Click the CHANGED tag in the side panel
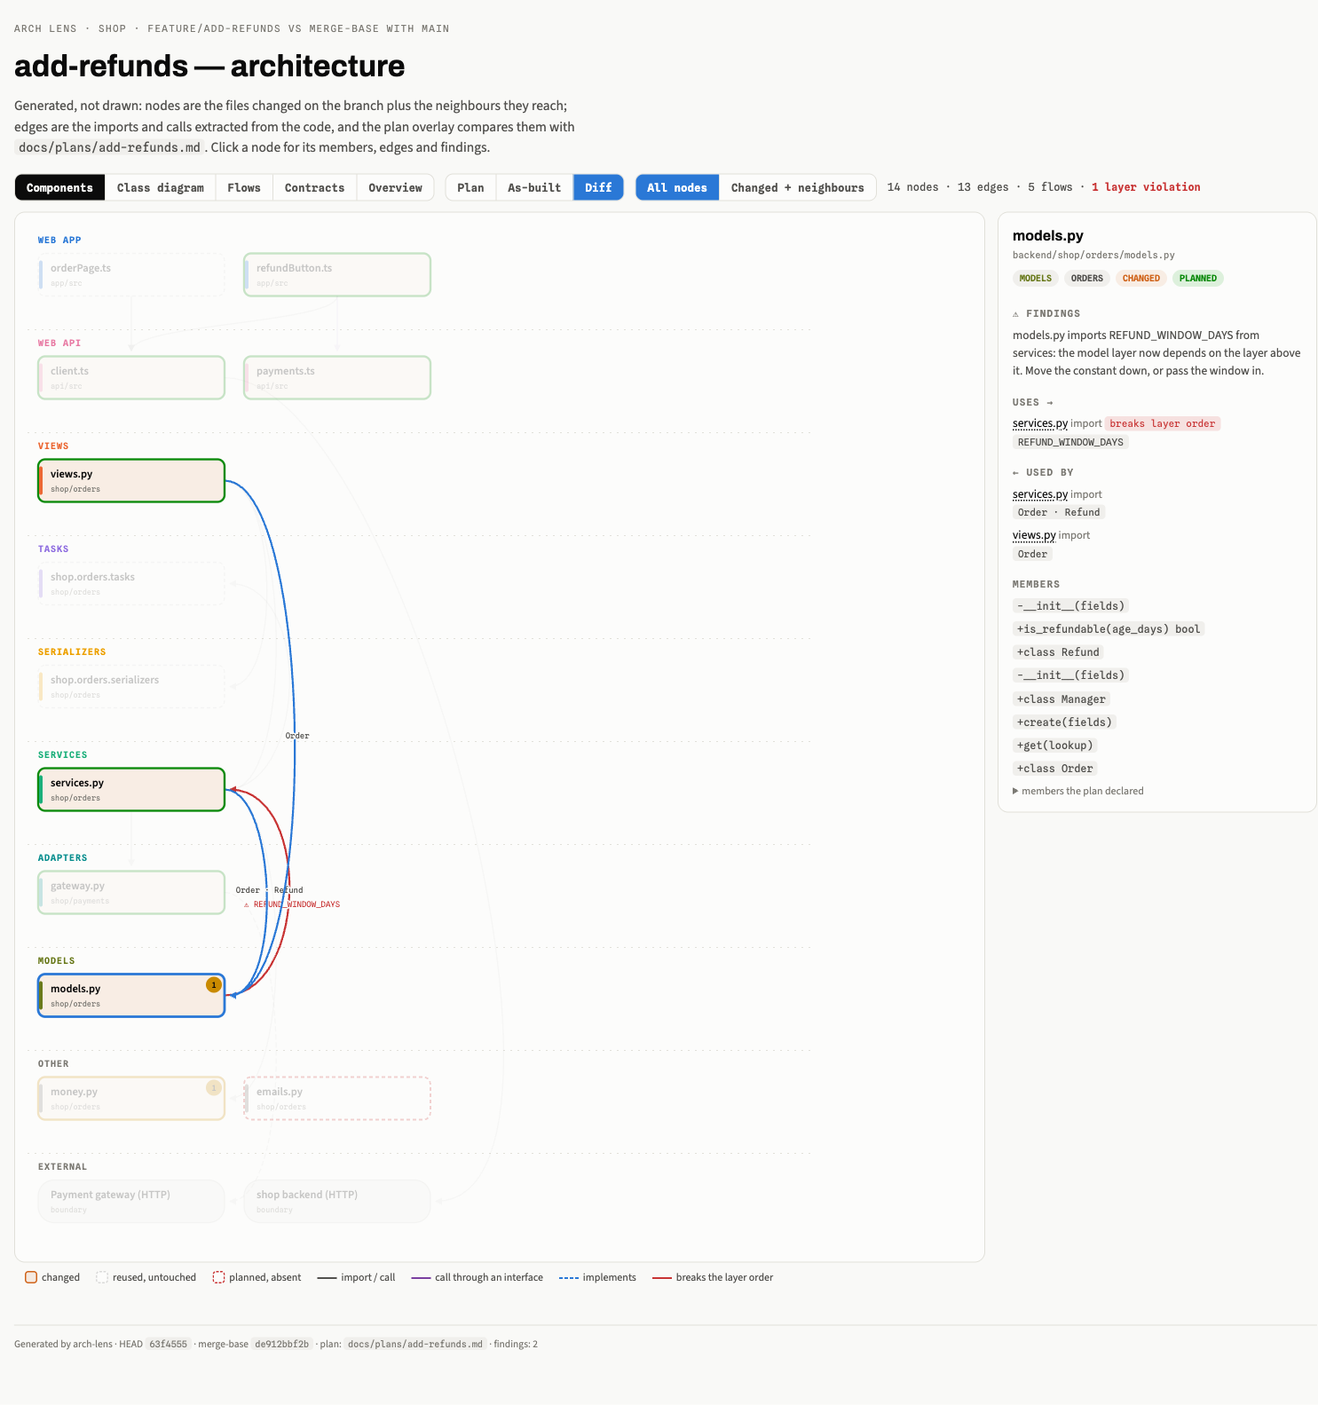 (1141, 279)
